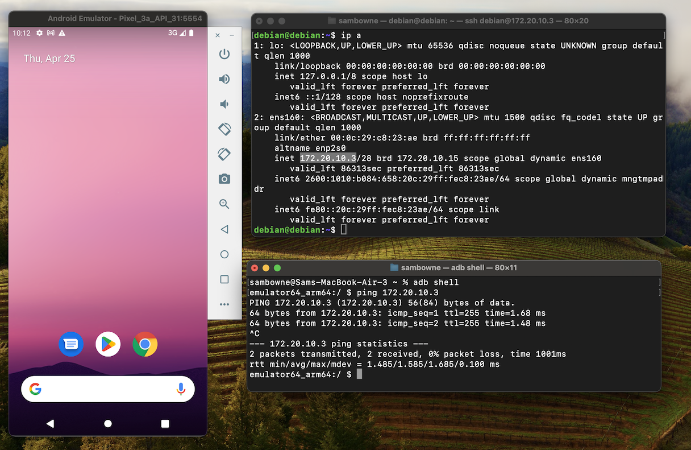Open the Messages app on Android

coord(71,344)
